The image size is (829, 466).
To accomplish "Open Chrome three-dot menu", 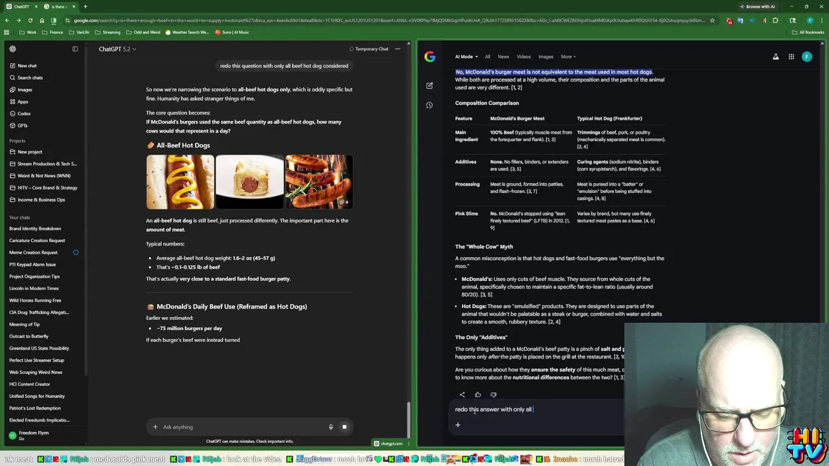I will point(821,20).
